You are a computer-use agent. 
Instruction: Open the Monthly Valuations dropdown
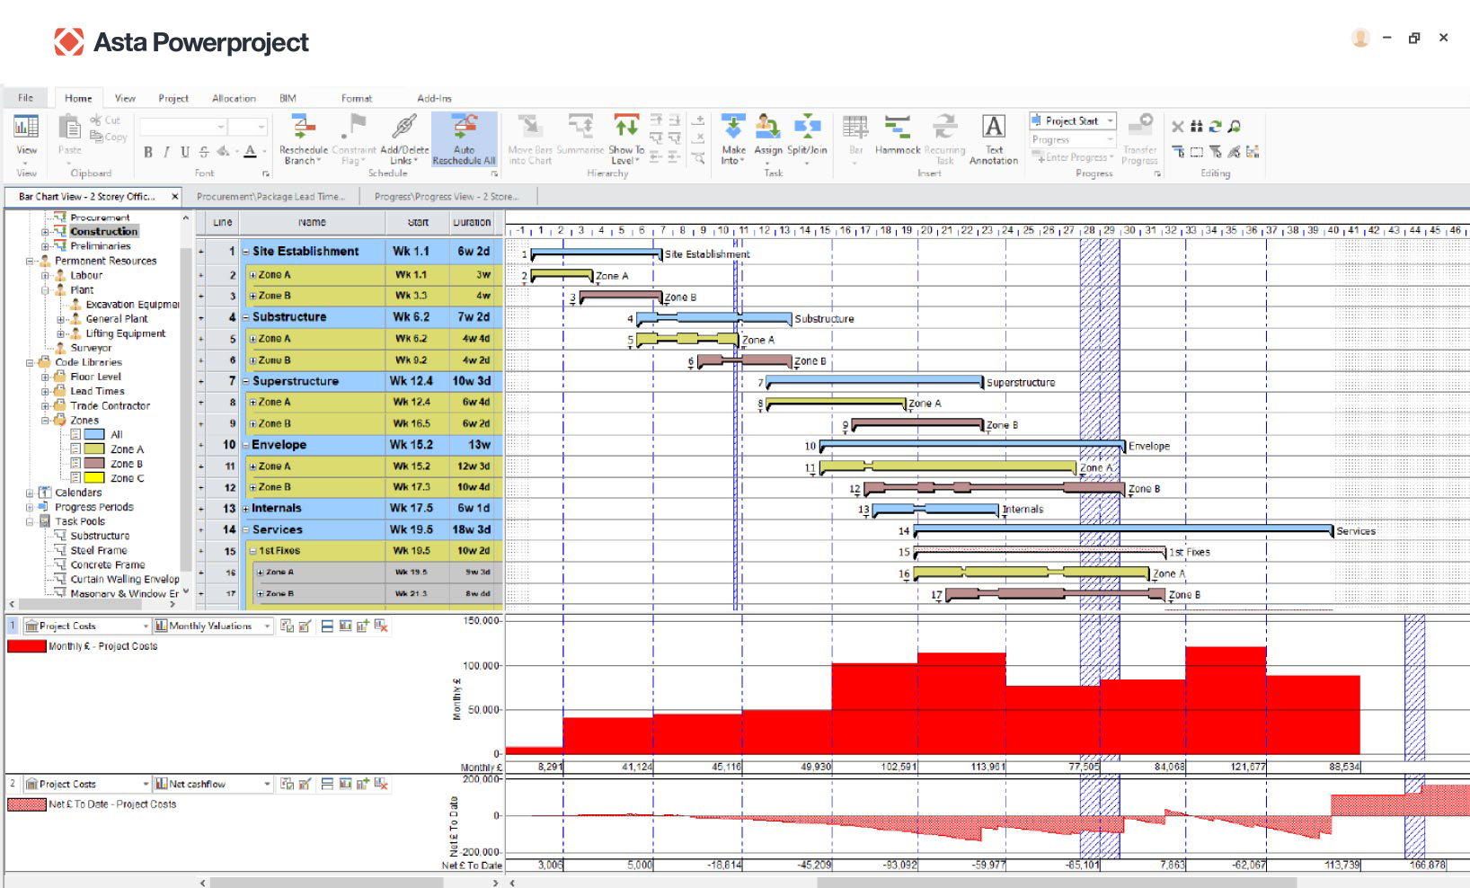point(267,626)
